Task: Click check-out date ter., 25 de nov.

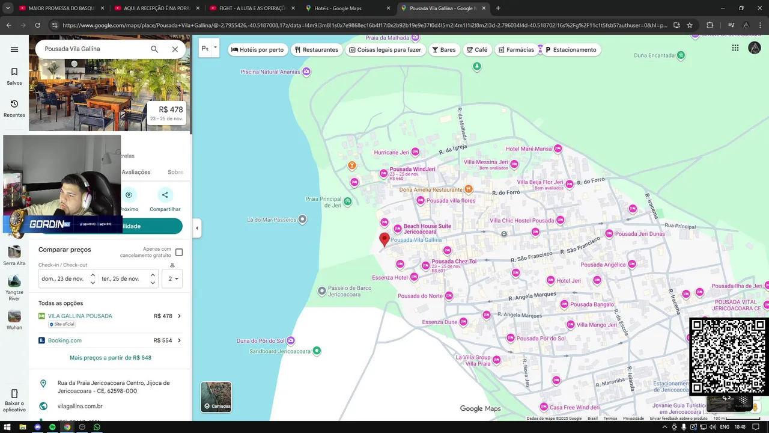Action: pyautogui.click(x=120, y=278)
